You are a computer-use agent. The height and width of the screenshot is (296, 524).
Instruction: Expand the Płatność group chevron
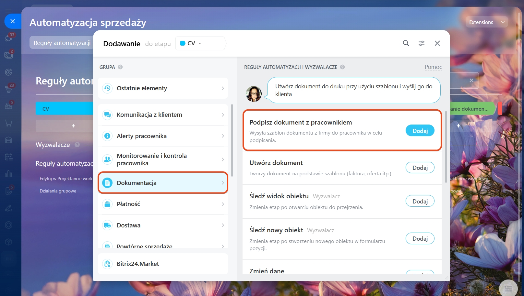click(x=223, y=204)
